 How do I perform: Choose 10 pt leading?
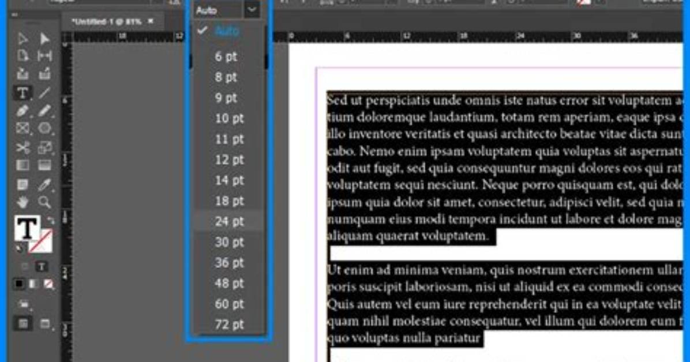(229, 118)
